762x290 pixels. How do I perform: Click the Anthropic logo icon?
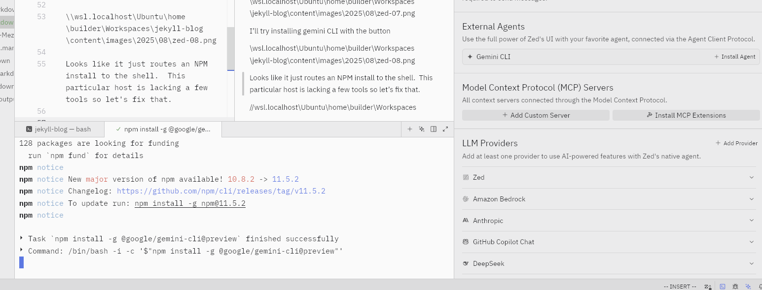[x=466, y=221]
